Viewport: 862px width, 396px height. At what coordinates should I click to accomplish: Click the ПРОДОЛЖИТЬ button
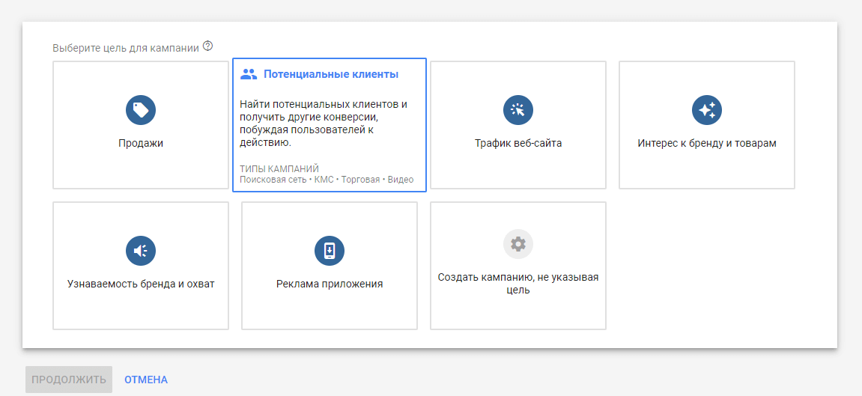pos(69,380)
